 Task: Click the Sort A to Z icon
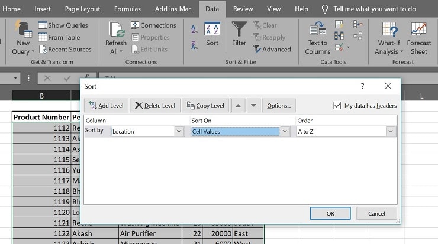click(x=195, y=30)
